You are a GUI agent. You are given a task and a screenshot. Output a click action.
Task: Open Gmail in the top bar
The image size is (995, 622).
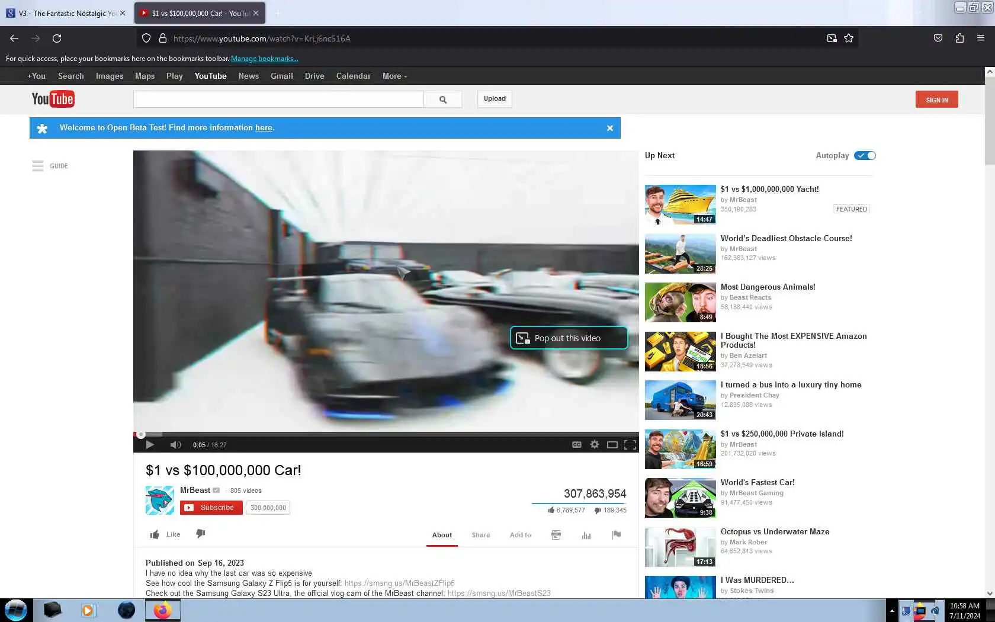[282, 76]
